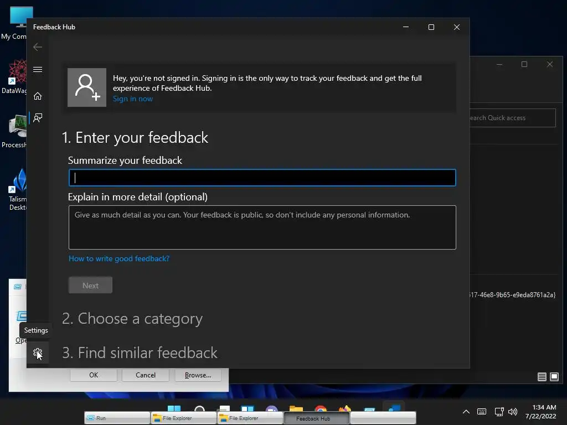
Task: Minimize the Feedback Hub window
Action: click(406, 27)
